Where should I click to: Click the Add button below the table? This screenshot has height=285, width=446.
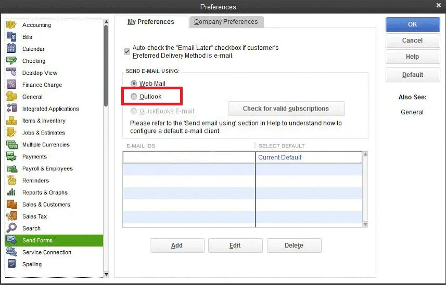click(x=177, y=246)
